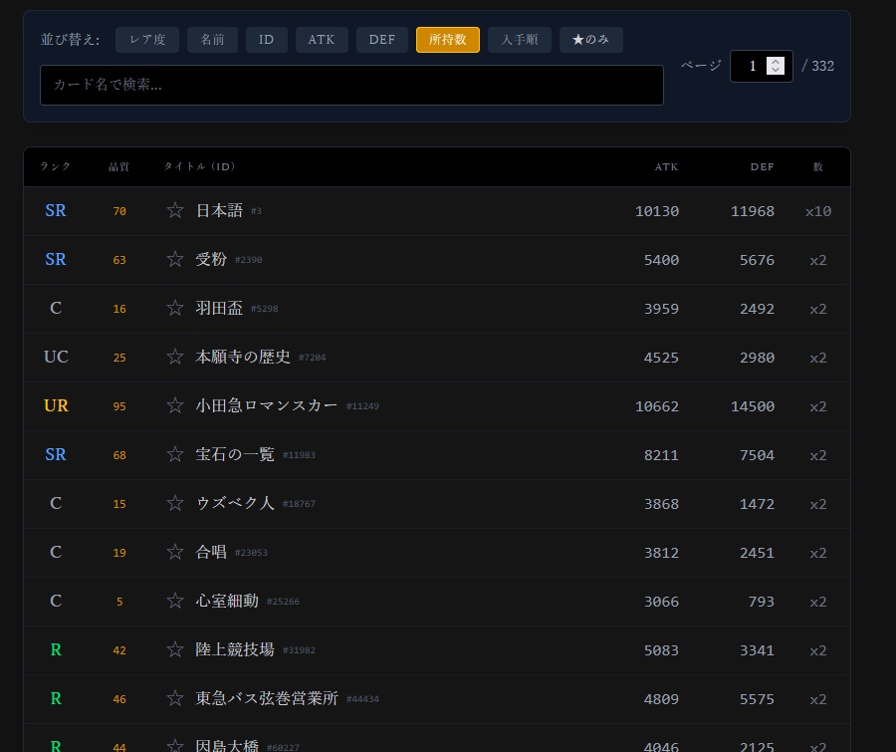This screenshot has width=896, height=752.
Task: Star the 日本語 card
Action: coord(175,210)
